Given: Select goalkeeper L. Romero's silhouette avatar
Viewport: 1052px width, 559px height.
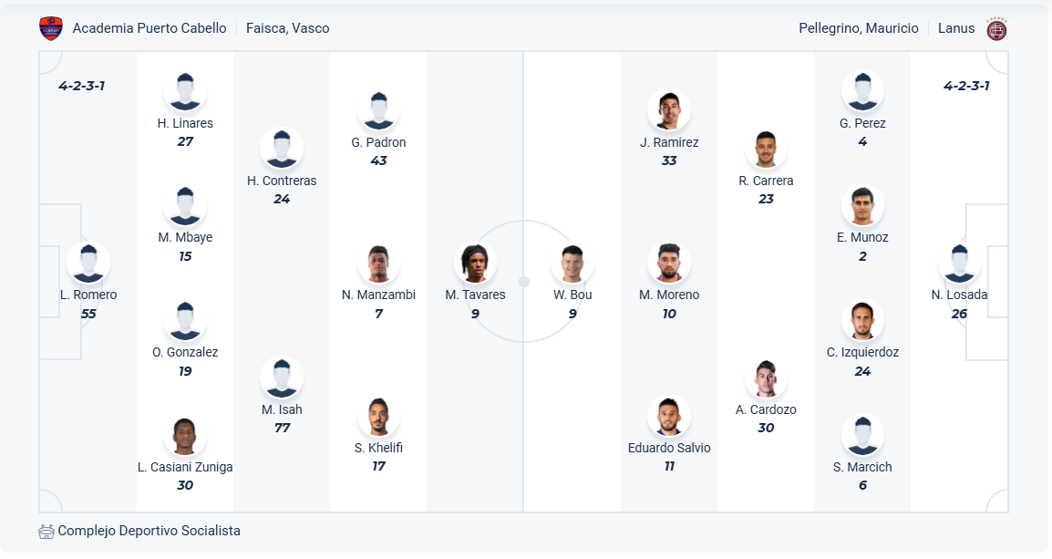Looking at the screenshot, I should (x=88, y=264).
